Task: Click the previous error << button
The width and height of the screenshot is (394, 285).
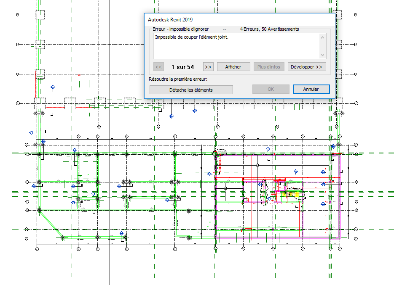Action: [158, 67]
